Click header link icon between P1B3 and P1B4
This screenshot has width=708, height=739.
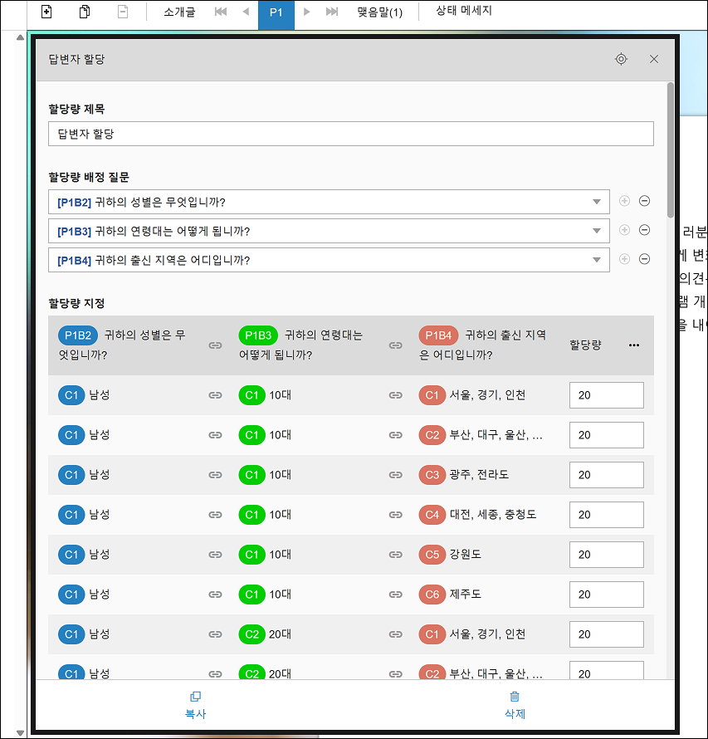(396, 345)
